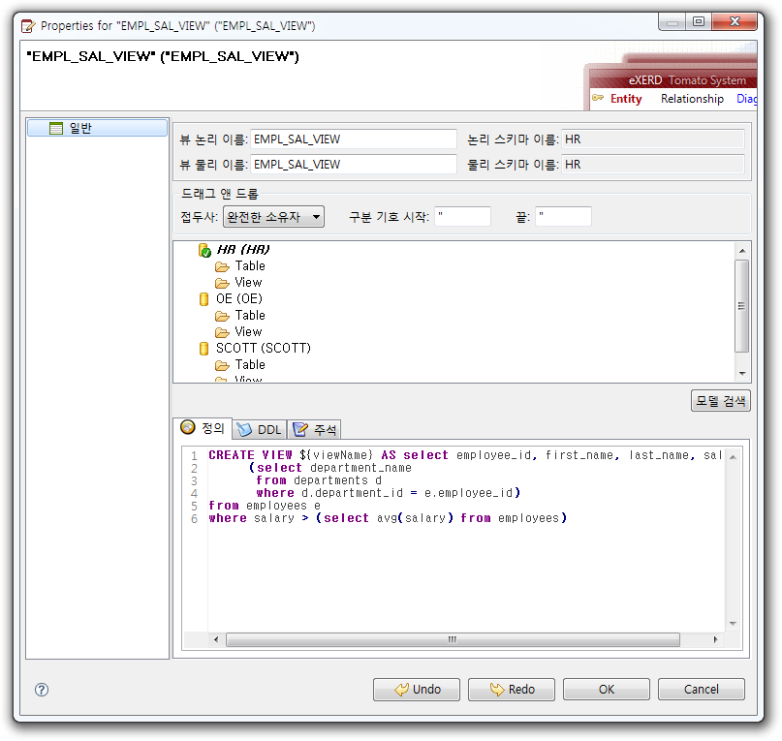This screenshot has width=782, height=741.
Task: Click the SQL editor horizontal scrollbar
Action: point(452,639)
